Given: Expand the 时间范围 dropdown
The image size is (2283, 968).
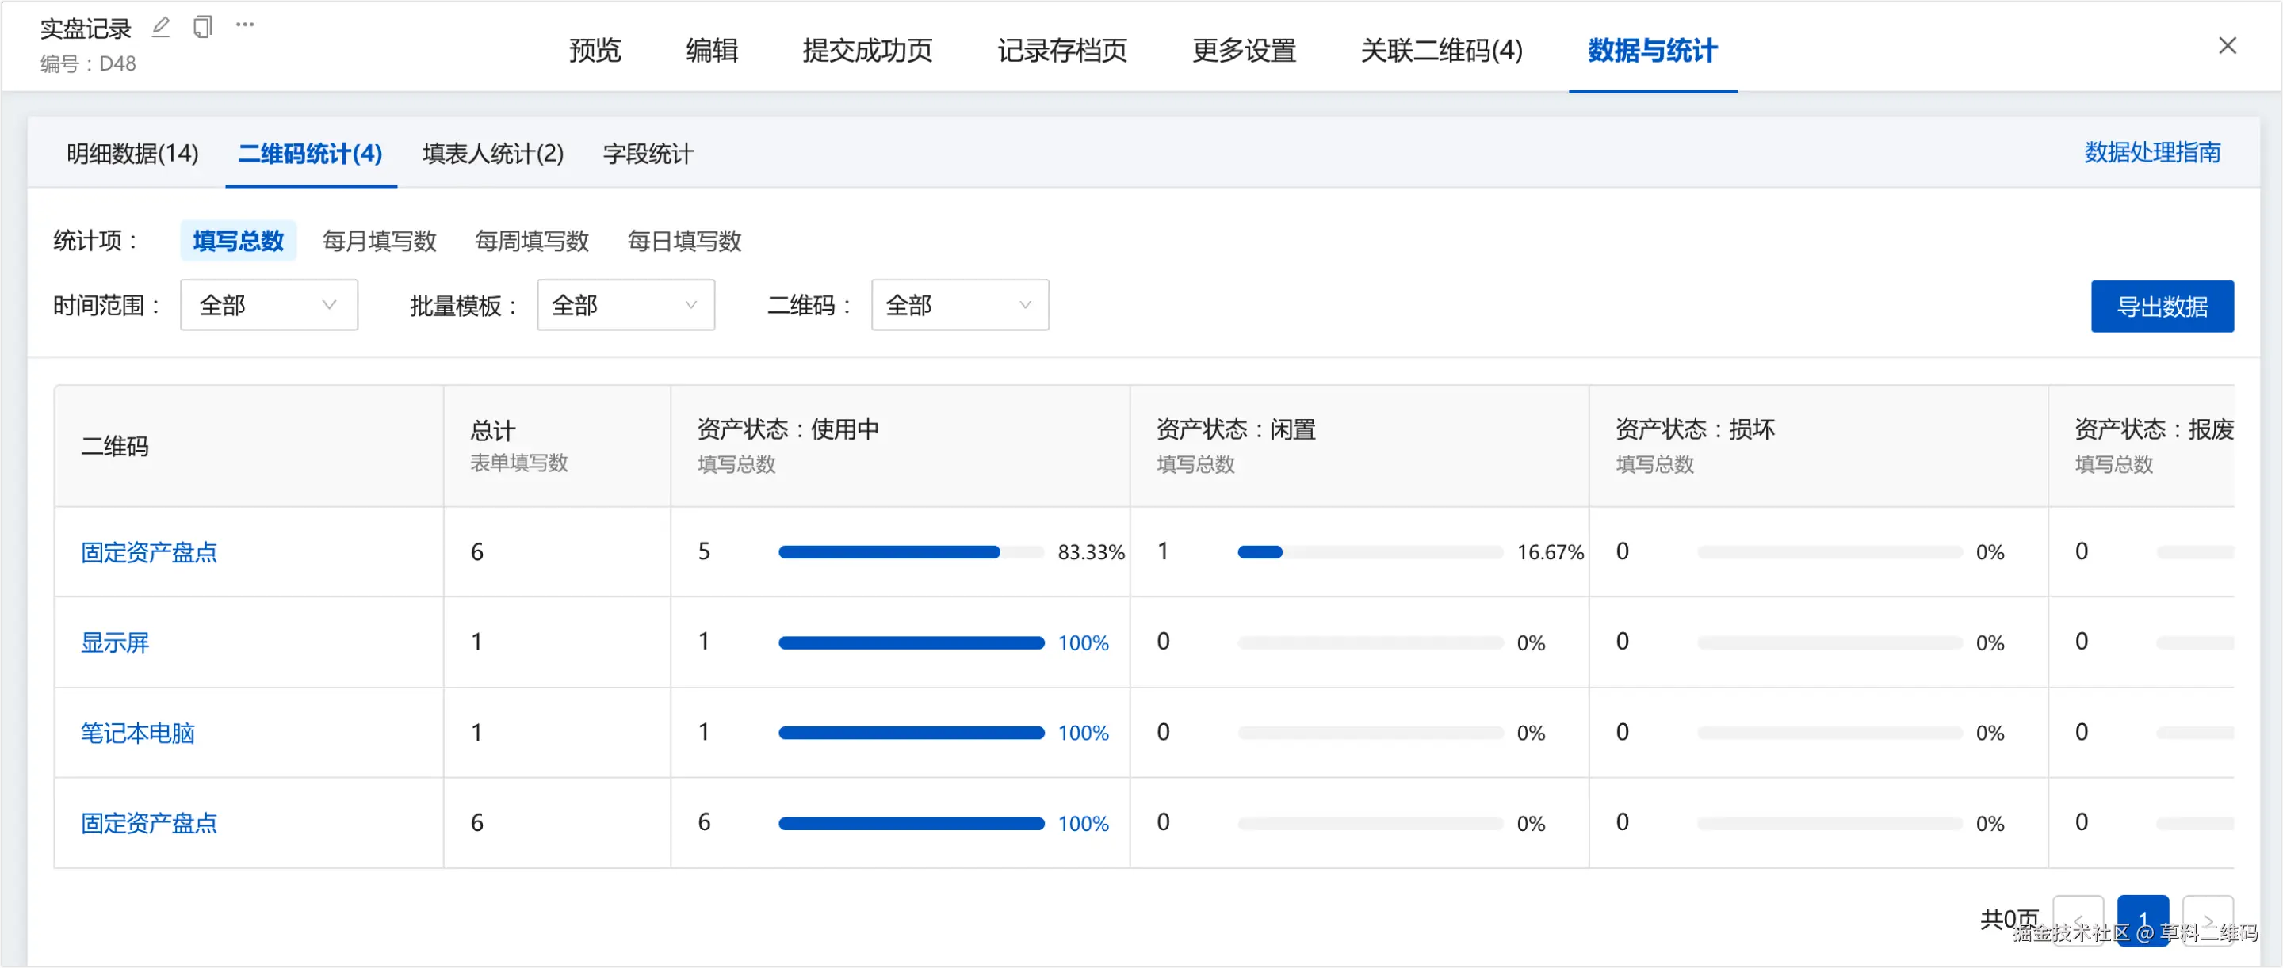Looking at the screenshot, I should [x=269, y=306].
